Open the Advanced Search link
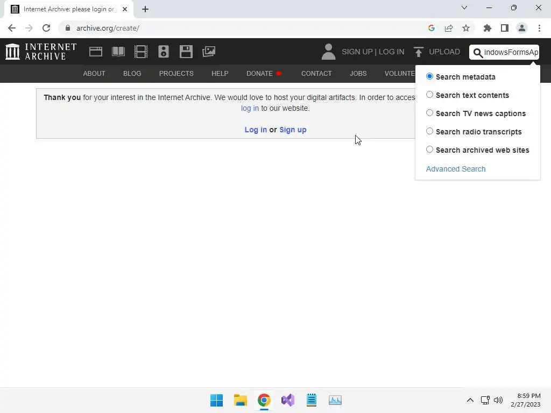Image resolution: width=551 pixels, height=413 pixels. click(x=456, y=169)
